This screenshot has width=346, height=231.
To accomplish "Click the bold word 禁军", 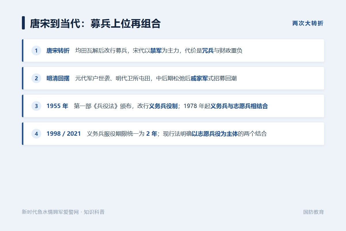I will [x=156, y=51].
